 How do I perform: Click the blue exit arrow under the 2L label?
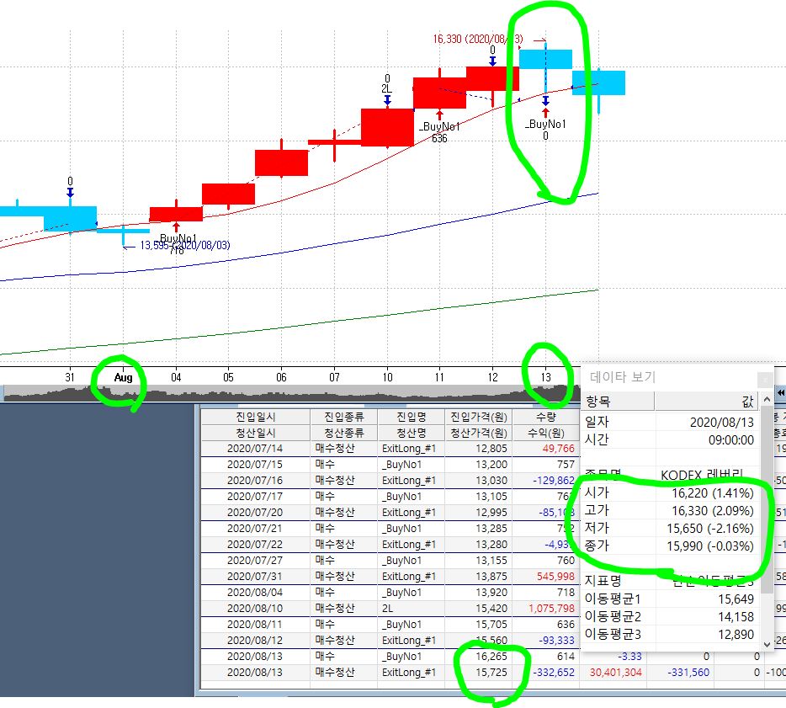tap(387, 100)
